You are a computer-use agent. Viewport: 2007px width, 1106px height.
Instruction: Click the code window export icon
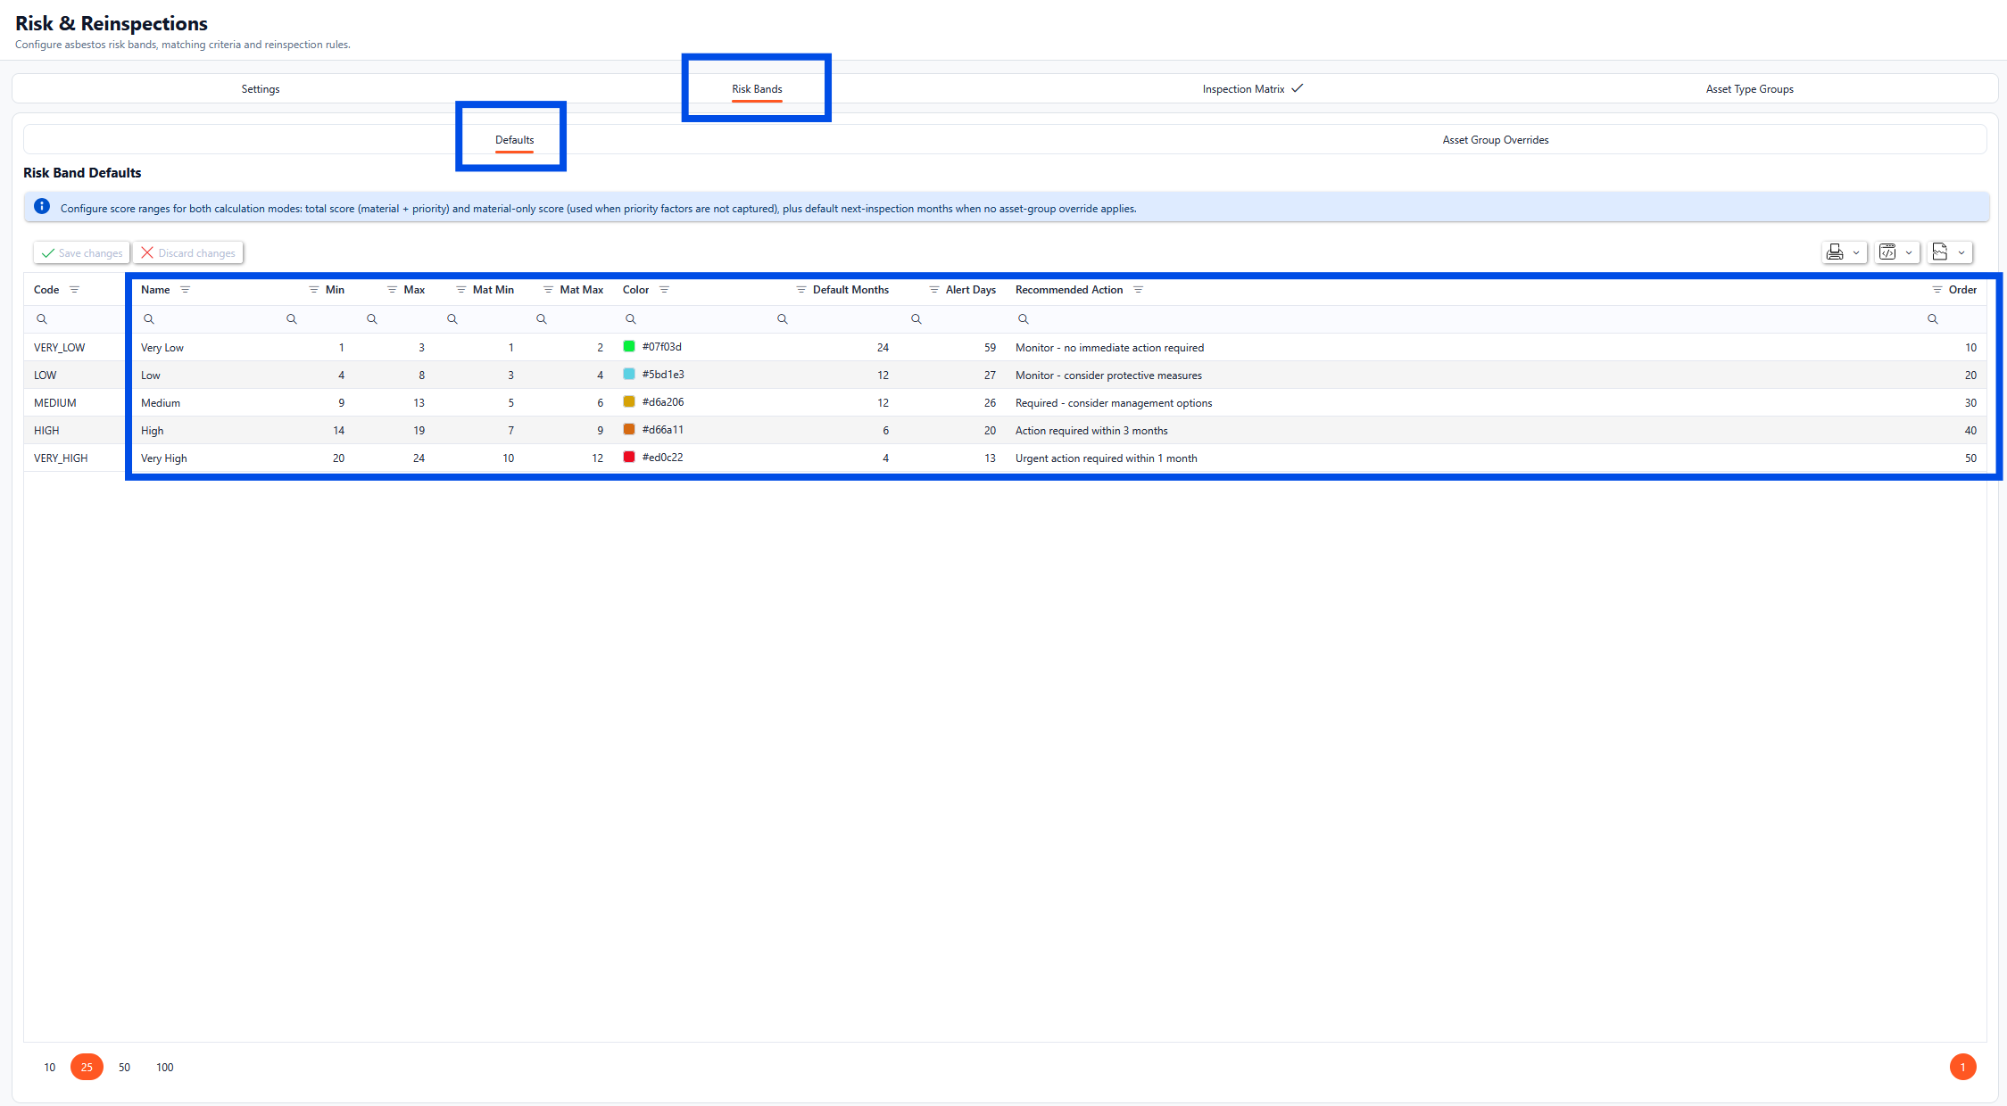(1887, 252)
